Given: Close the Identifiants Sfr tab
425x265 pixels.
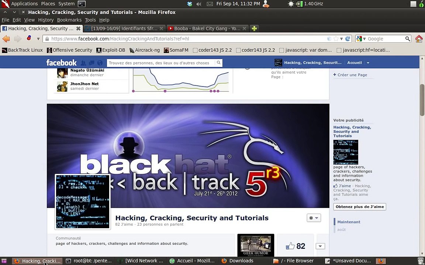Looking at the screenshot, I should 162,28.
